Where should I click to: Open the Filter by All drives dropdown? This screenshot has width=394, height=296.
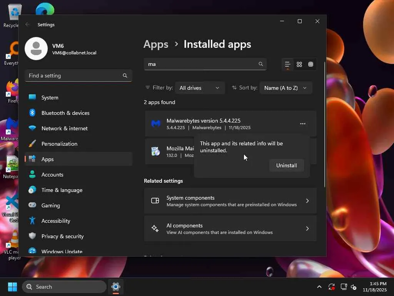pyautogui.click(x=200, y=88)
